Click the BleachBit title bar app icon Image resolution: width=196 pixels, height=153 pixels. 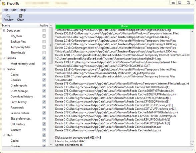(x=4, y=3)
